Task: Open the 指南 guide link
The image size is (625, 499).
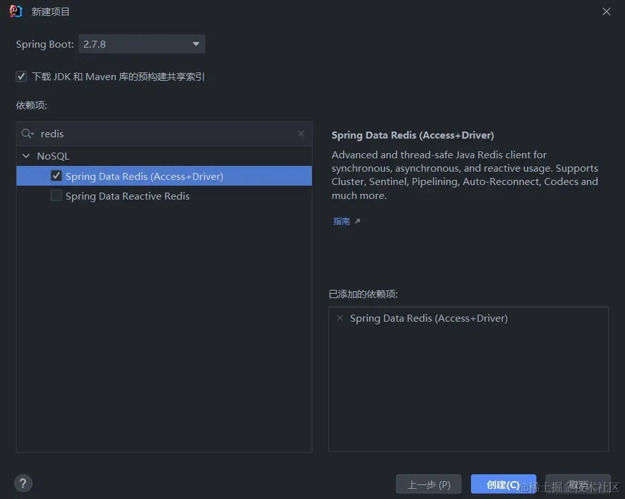Action: 341,221
